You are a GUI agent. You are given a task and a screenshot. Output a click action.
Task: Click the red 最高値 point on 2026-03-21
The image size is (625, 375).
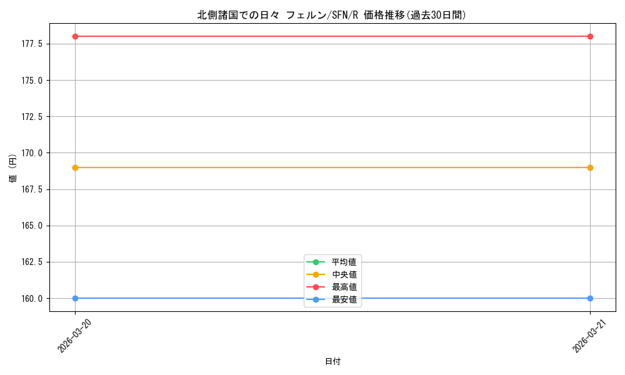tap(590, 36)
